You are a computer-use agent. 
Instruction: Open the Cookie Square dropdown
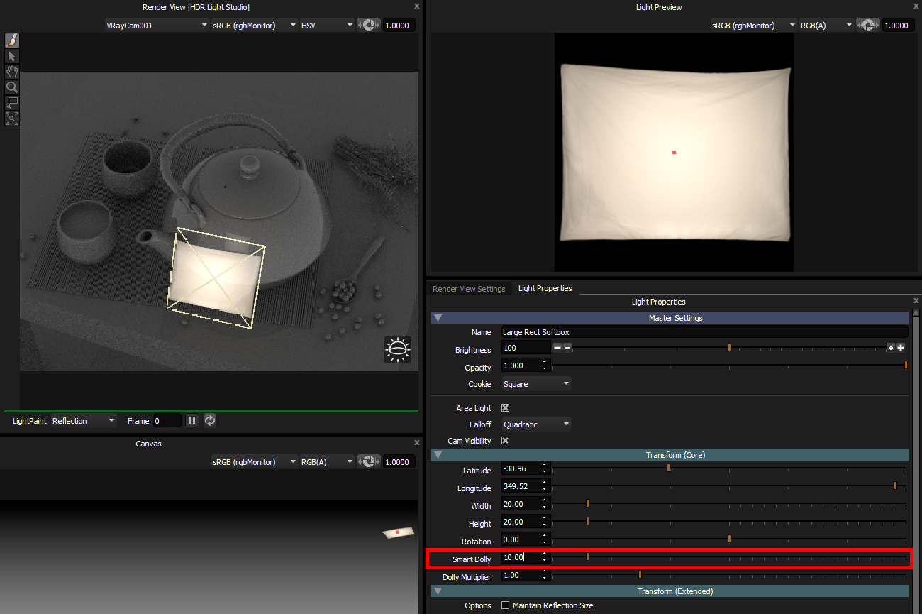(536, 384)
